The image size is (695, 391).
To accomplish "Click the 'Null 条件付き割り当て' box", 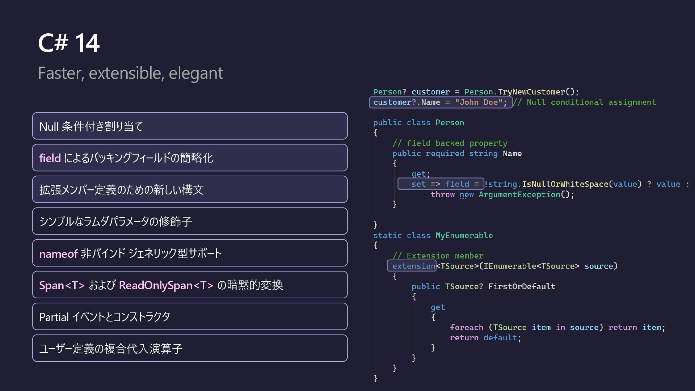I will tap(190, 126).
